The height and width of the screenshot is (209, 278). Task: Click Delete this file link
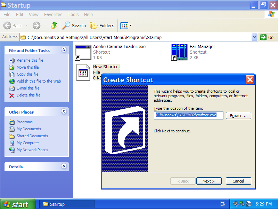click(x=28, y=95)
